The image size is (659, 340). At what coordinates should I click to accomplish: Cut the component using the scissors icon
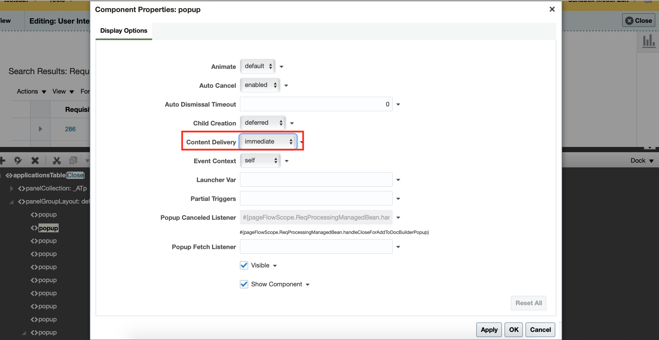coord(57,160)
